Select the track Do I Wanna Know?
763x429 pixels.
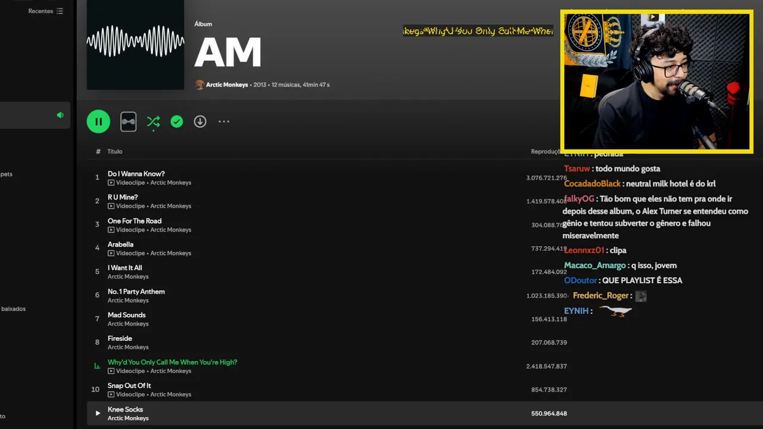point(136,174)
